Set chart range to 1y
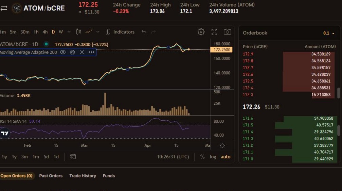The width and height of the screenshot is (342, 191). [x=14, y=157]
